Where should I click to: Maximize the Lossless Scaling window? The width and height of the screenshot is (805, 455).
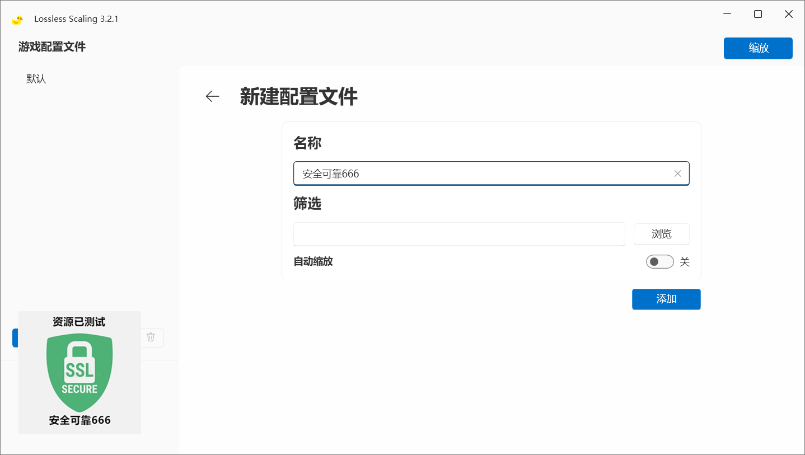[x=758, y=15]
